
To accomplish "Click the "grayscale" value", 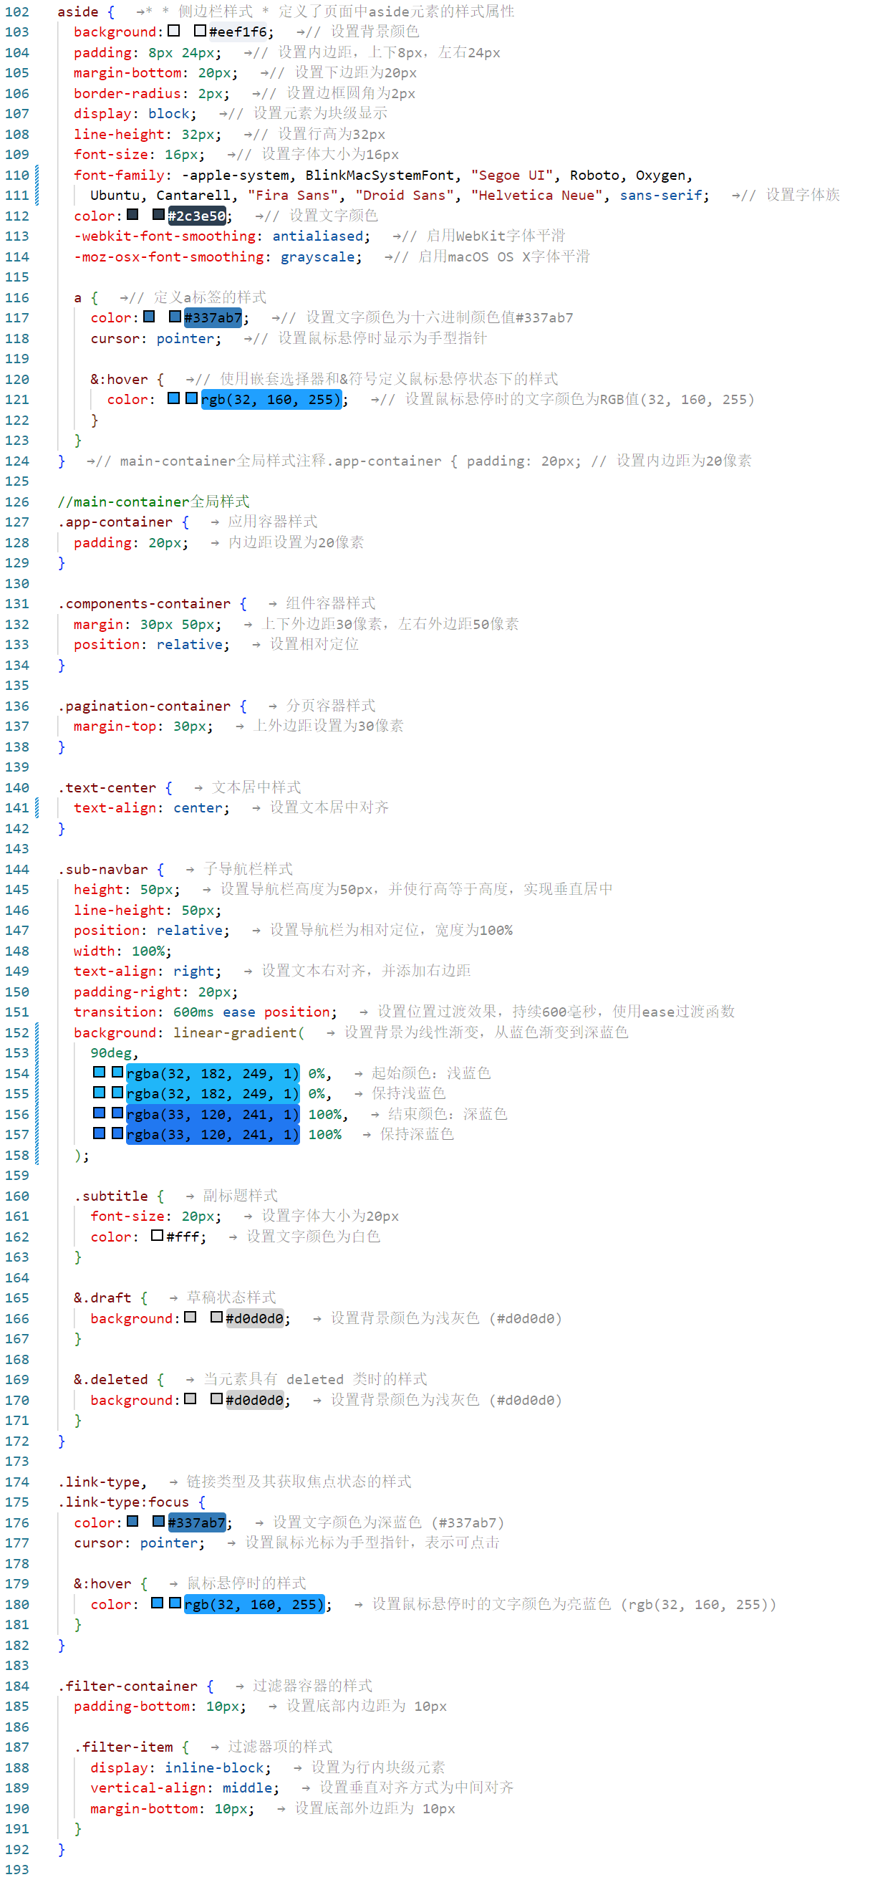I will pos(317,256).
